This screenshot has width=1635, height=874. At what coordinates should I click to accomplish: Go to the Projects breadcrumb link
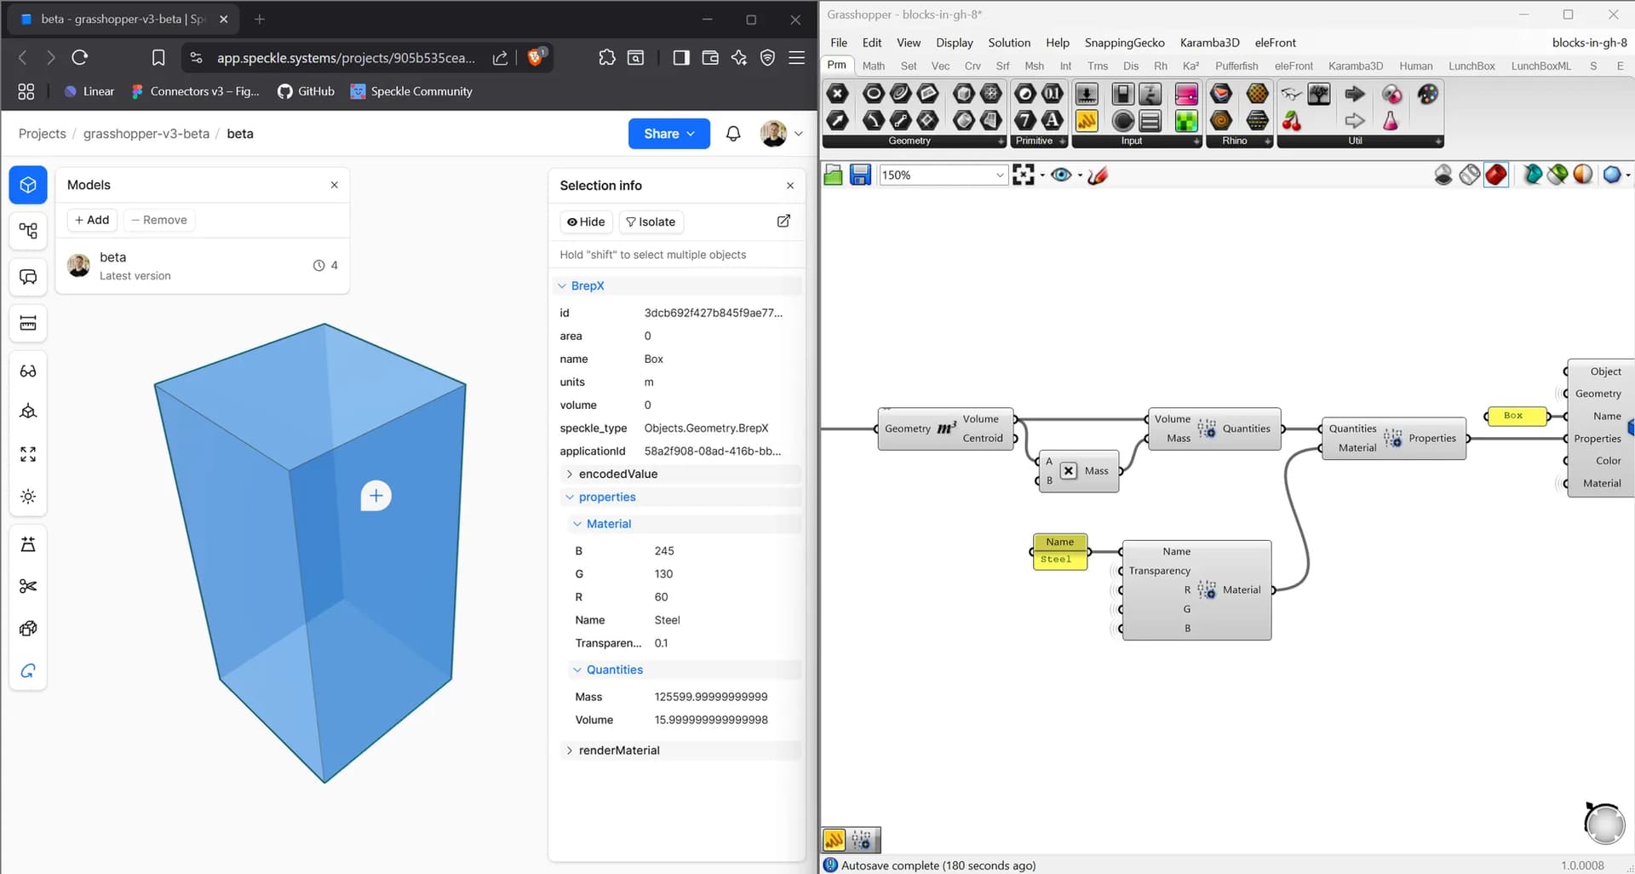coord(43,134)
